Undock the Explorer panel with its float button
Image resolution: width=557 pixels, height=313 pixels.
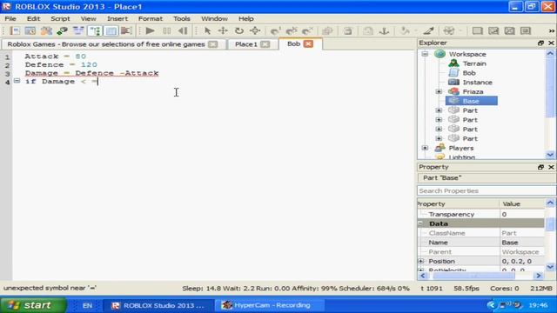pyautogui.click(x=540, y=43)
